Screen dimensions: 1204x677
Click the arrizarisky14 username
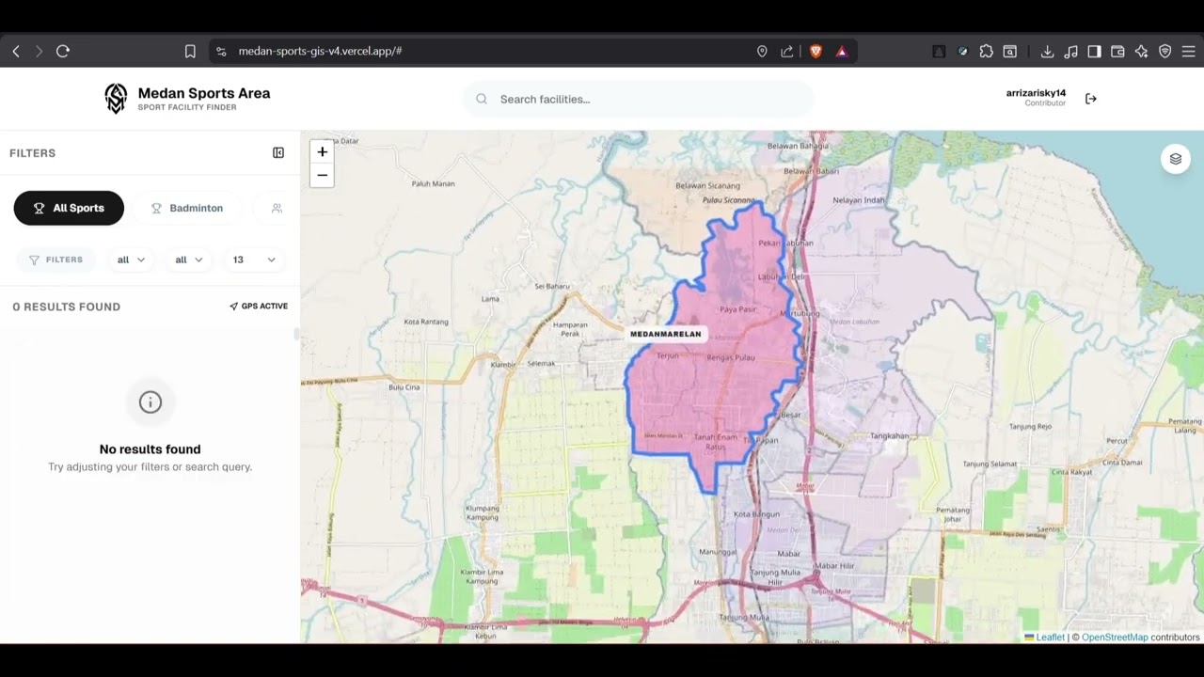[x=1036, y=93]
